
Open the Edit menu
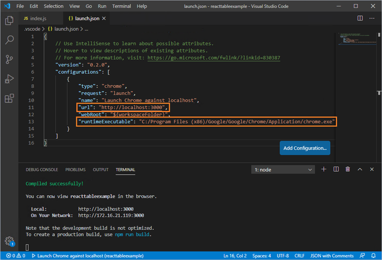[34, 6]
